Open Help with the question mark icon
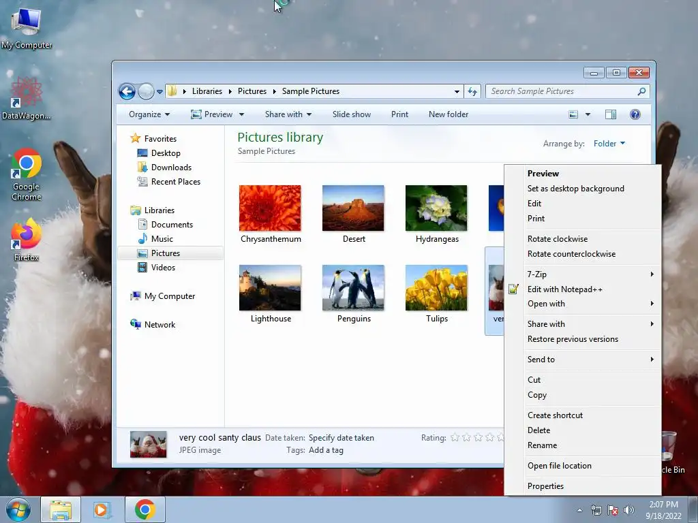The image size is (698, 523). click(x=635, y=114)
